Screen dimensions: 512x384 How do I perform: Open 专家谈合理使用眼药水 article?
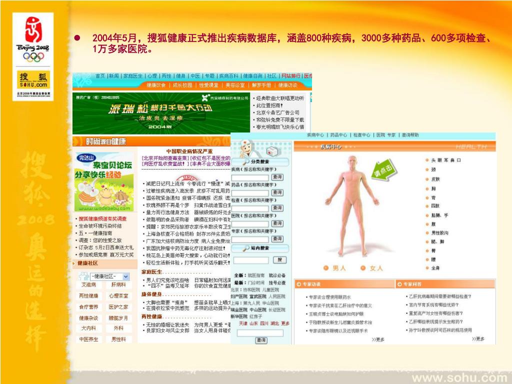click(x=330, y=297)
